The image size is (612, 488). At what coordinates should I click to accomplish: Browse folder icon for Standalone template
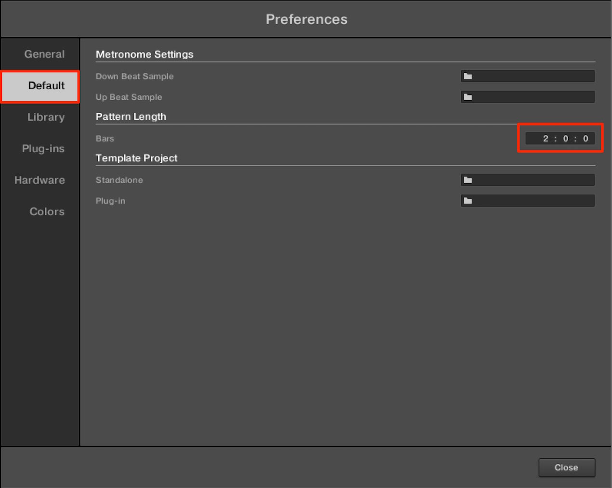[x=467, y=180]
